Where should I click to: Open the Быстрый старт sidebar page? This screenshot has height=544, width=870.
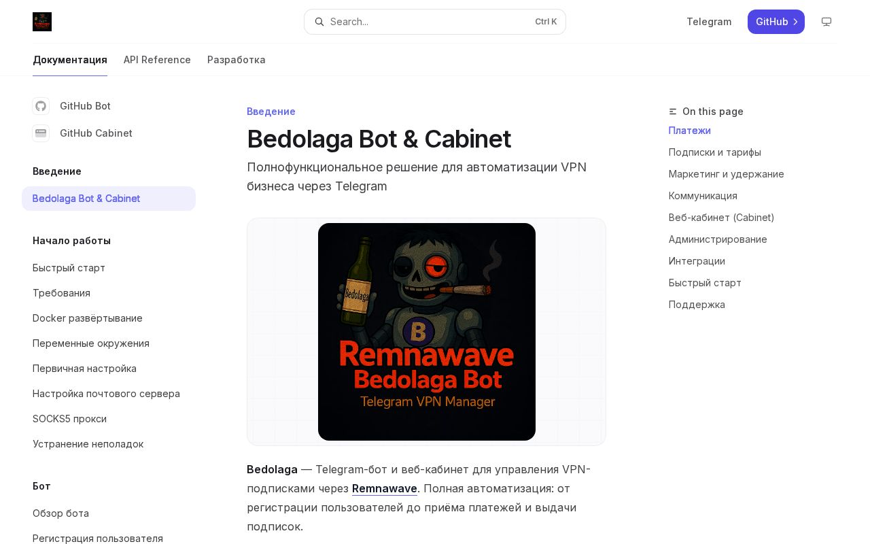[x=109, y=268]
